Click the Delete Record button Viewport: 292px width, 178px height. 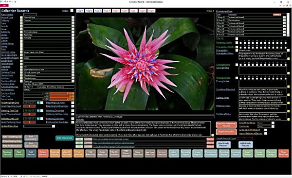pos(43,153)
